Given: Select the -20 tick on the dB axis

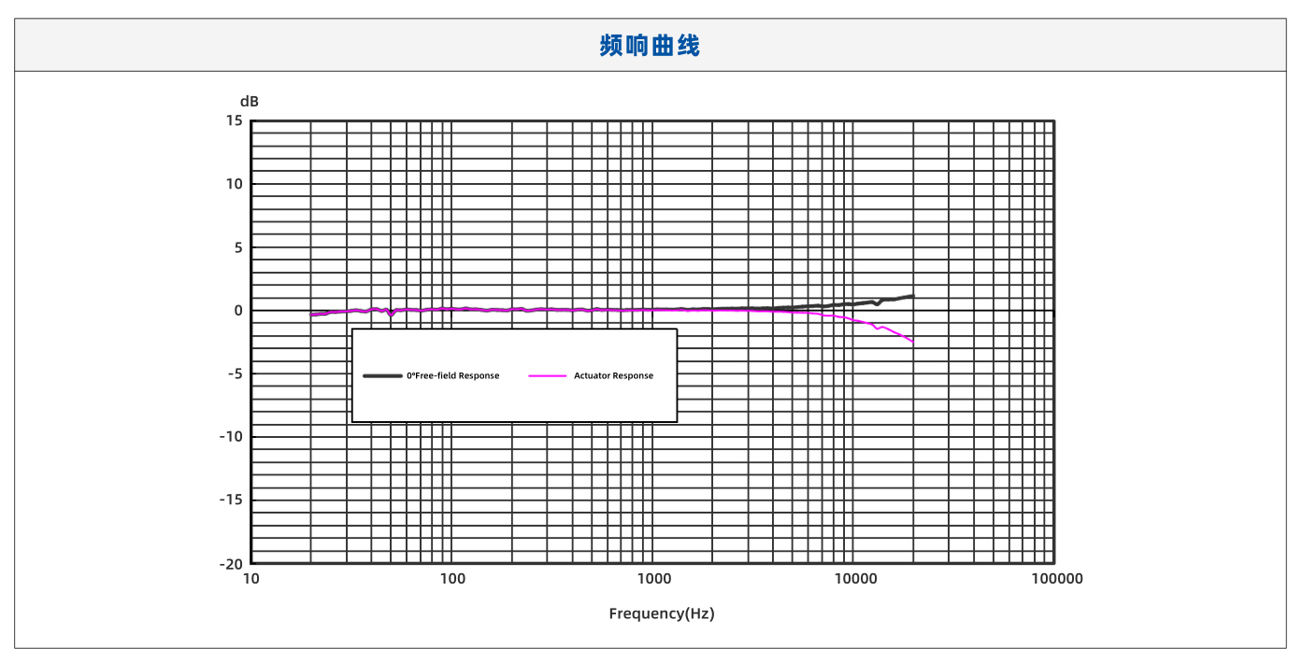Looking at the screenshot, I should [230, 564].
